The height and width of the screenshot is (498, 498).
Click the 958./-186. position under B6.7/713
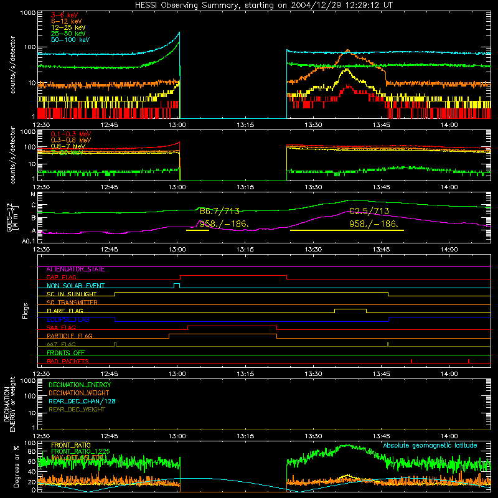[224, 223]
